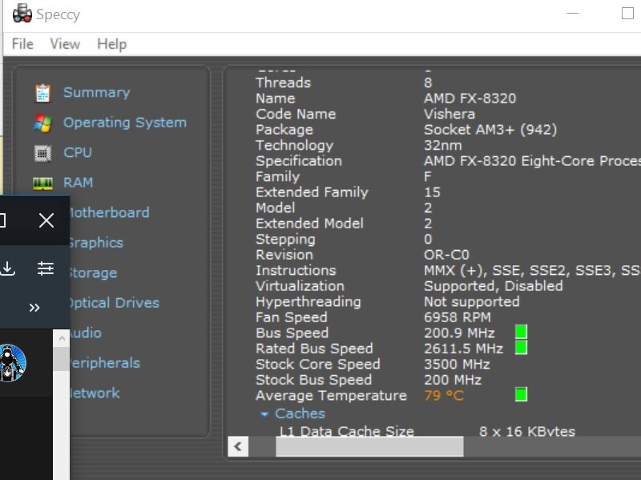Click the Operating System Windows flag icon
The width and height of the screenshot is (641, 480).
coord(42,123)
